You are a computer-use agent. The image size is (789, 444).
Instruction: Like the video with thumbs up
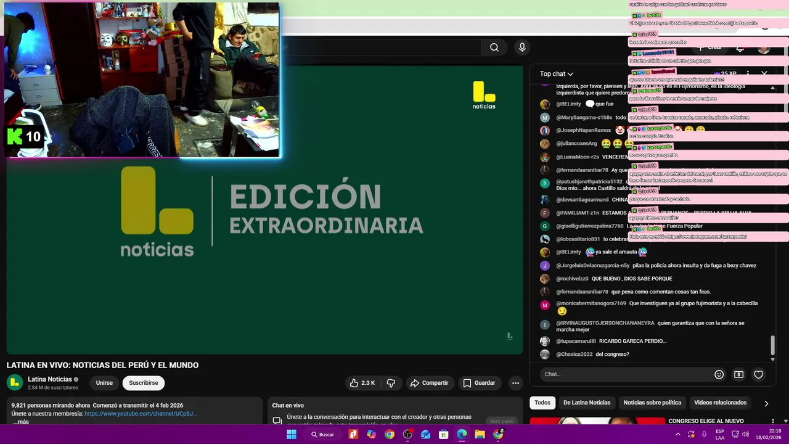pos(354,383)
